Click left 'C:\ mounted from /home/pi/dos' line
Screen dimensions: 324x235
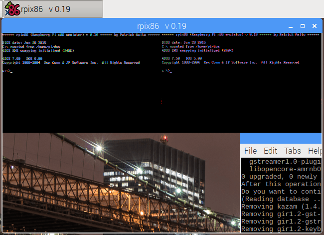tap(31, 47)
